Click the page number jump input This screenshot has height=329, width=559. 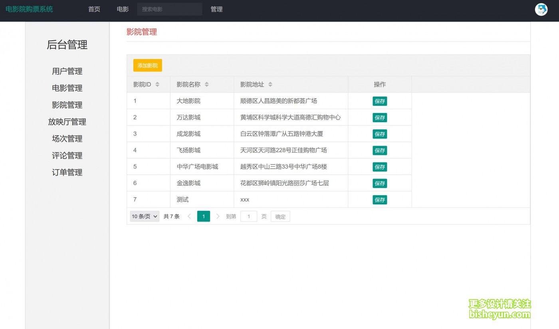pyautogui.click(x=249, y=216)
